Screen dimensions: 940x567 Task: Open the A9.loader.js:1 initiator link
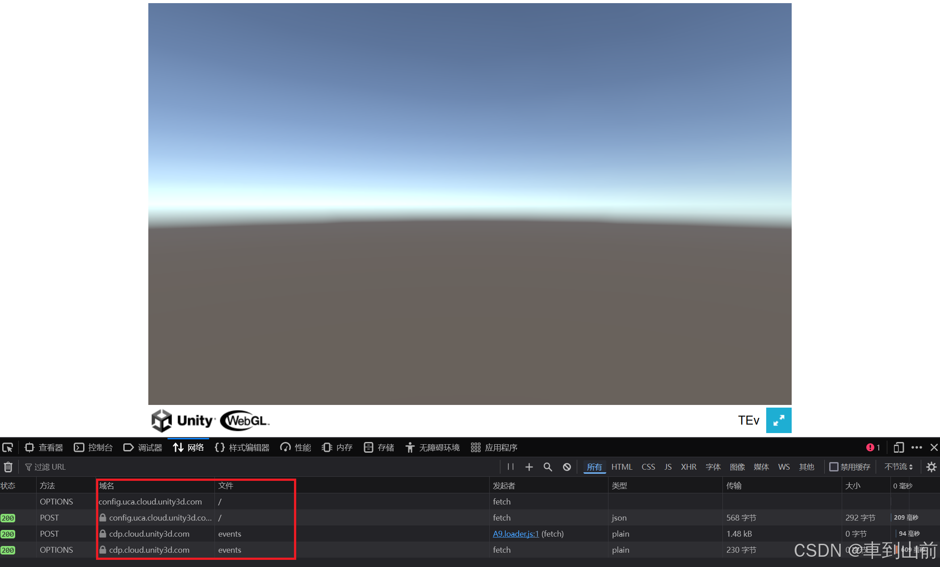516,534
